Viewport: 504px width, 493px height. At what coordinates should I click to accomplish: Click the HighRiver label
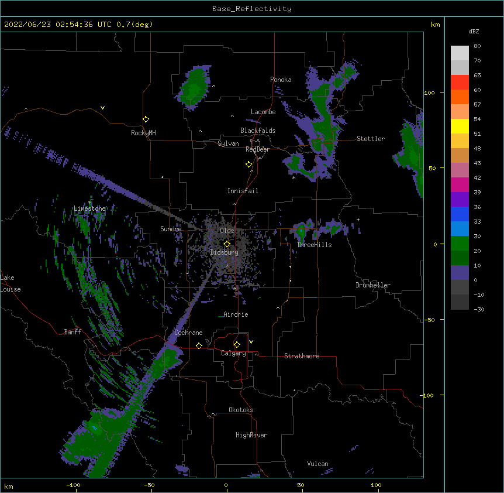(251, 435)
